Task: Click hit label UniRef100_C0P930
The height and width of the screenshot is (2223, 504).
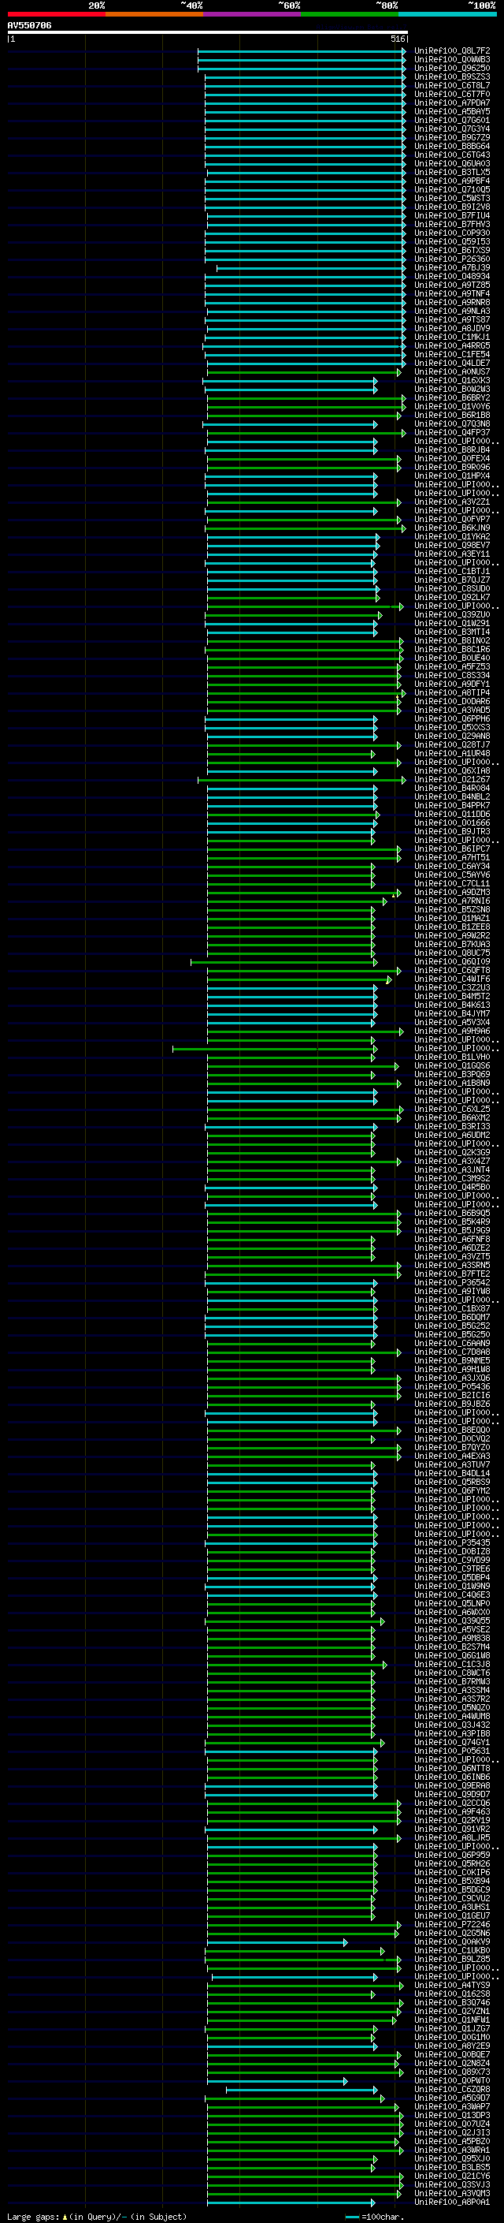Action: [452, 233]
